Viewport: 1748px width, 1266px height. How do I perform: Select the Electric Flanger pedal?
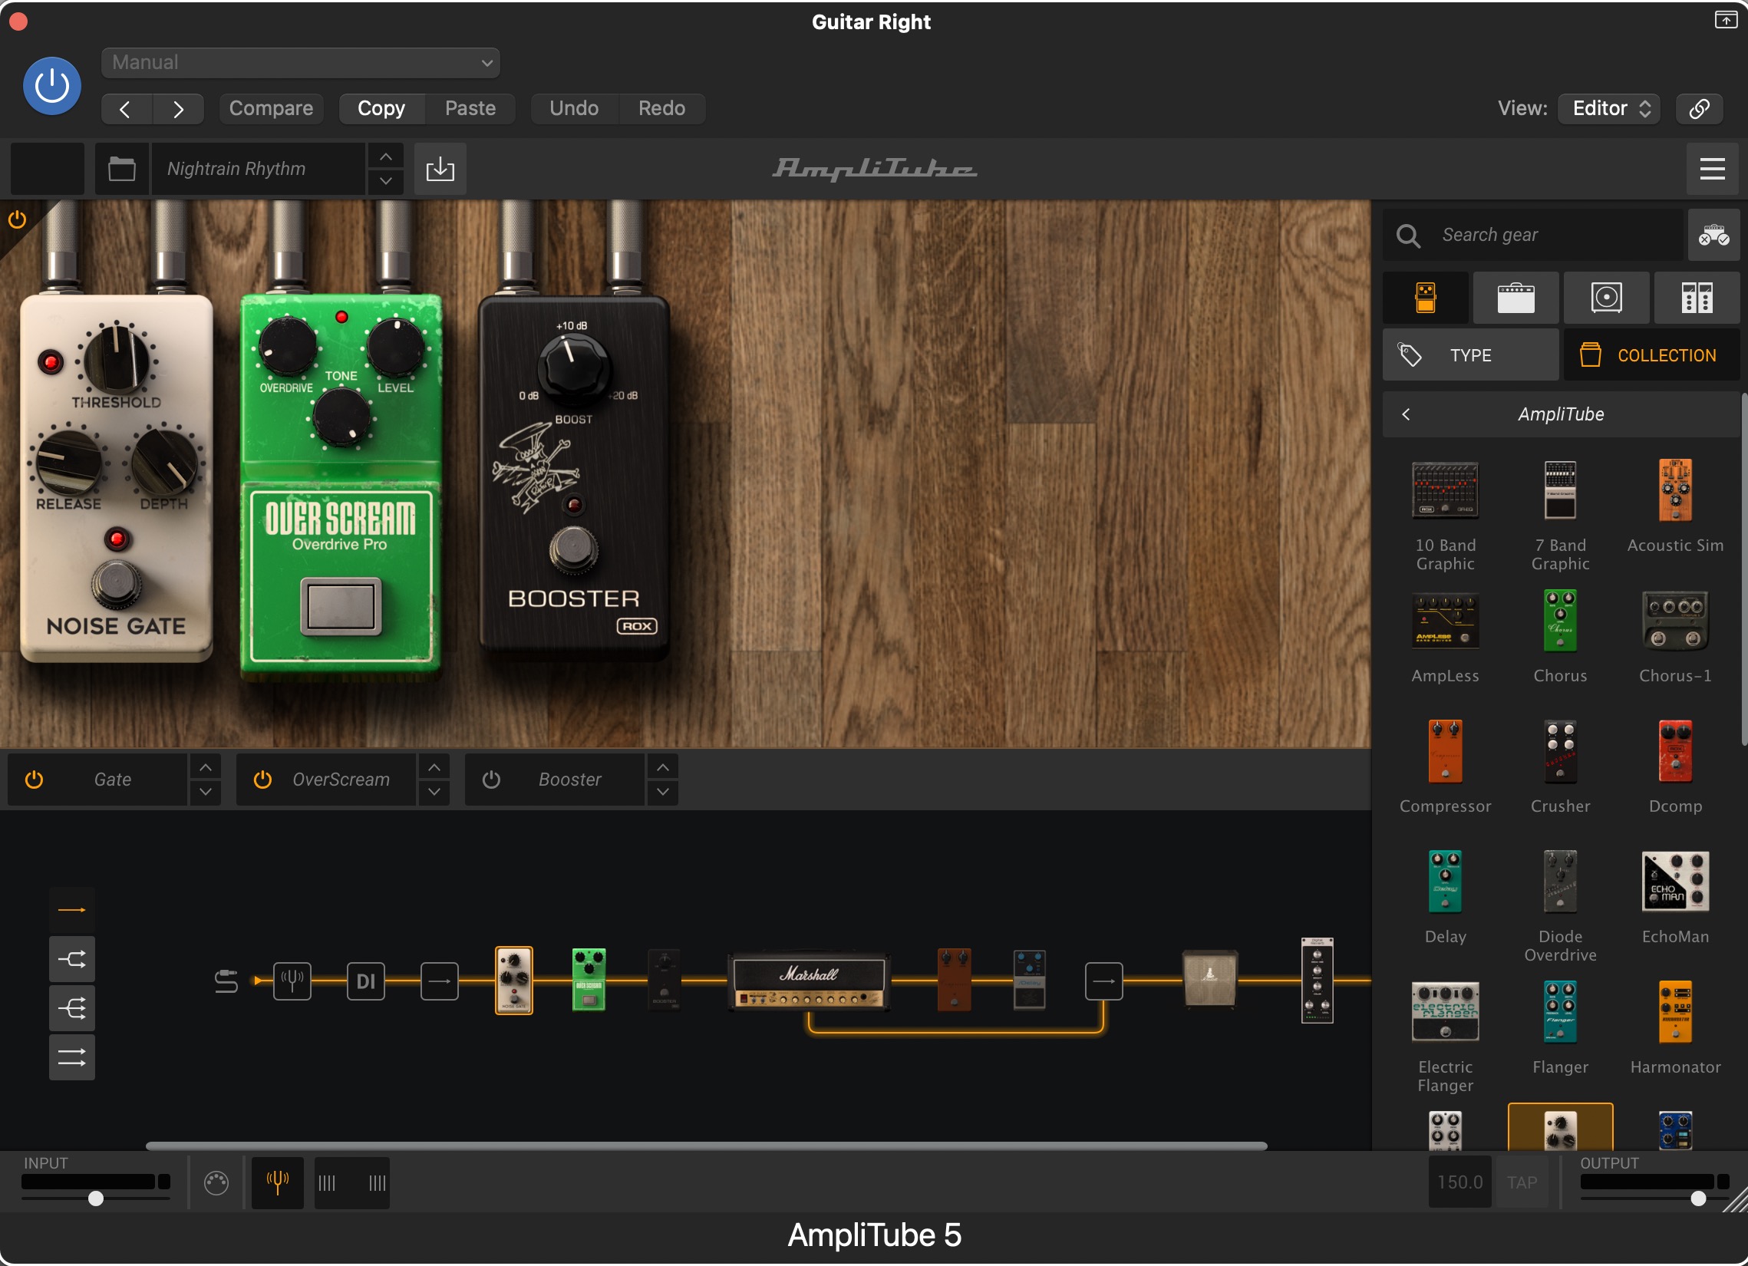click(1444, 1037)
